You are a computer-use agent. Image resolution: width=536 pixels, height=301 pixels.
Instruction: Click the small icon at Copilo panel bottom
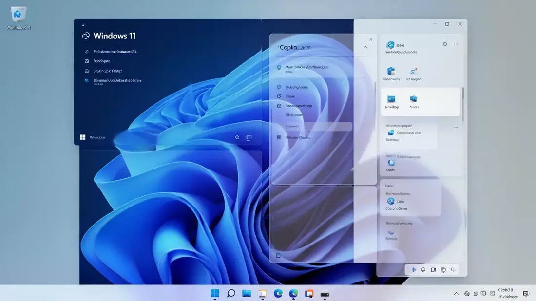pos(278,256)
